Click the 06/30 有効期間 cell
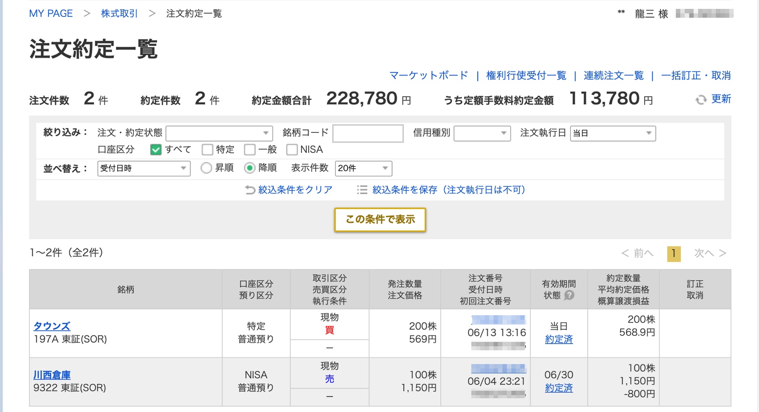This screenshot has height=412, width=759. pos(558,375)
